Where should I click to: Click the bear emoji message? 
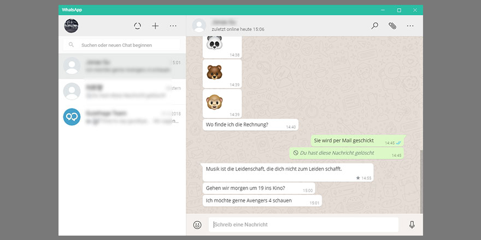[x=222, y=74]
